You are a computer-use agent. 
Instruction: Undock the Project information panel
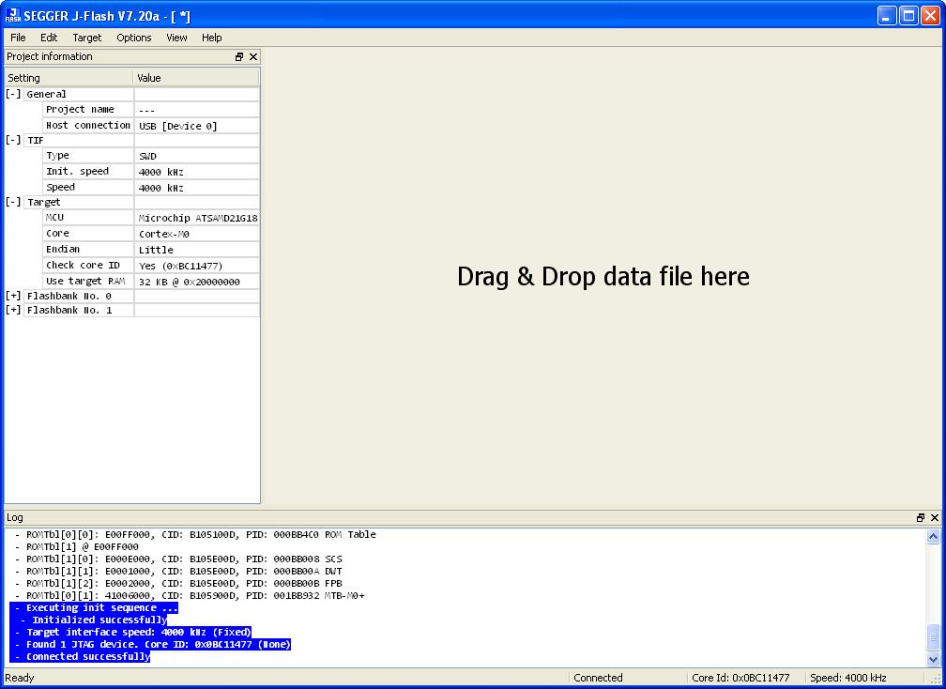coord(239,56)
